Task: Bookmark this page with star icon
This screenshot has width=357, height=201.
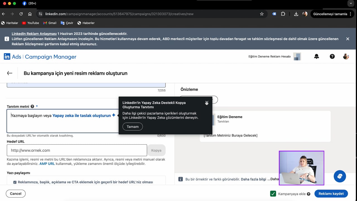Action: [262, 14]
